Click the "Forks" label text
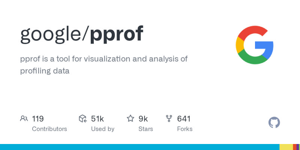Viewport: 300px width, 150px height. coord(184,129)
